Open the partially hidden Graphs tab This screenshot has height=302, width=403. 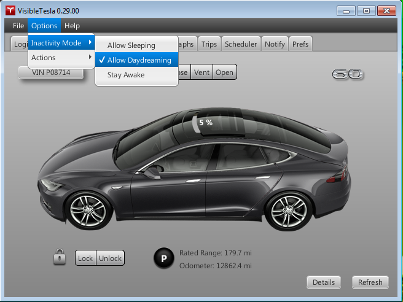tap(187, 44)
